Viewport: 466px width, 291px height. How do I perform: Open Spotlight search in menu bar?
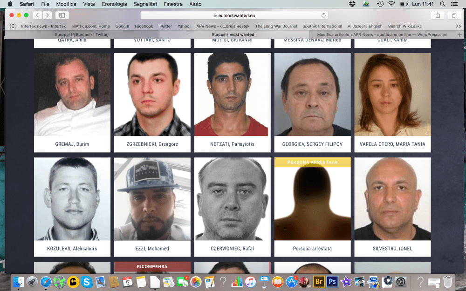tap(442, 4)
